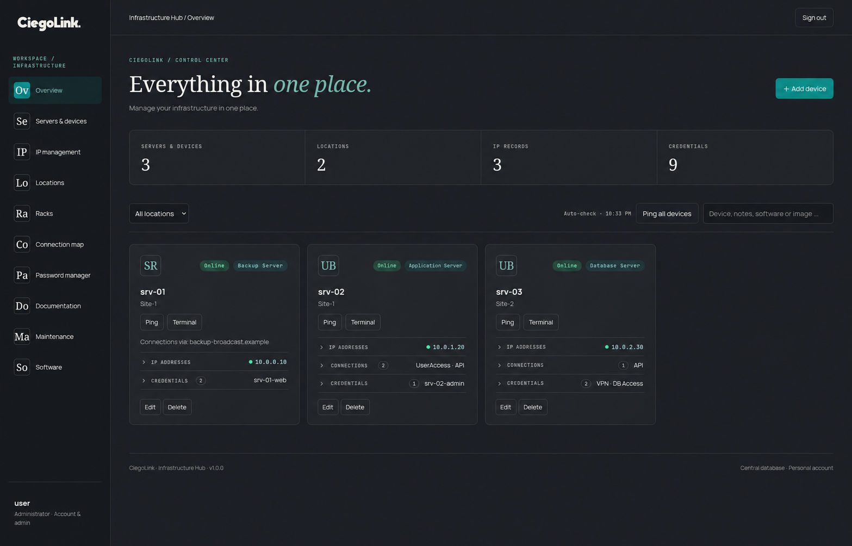Click the Ra racks sidebar icon
Viewport: 852px width, 546px height.
(22, 214)
